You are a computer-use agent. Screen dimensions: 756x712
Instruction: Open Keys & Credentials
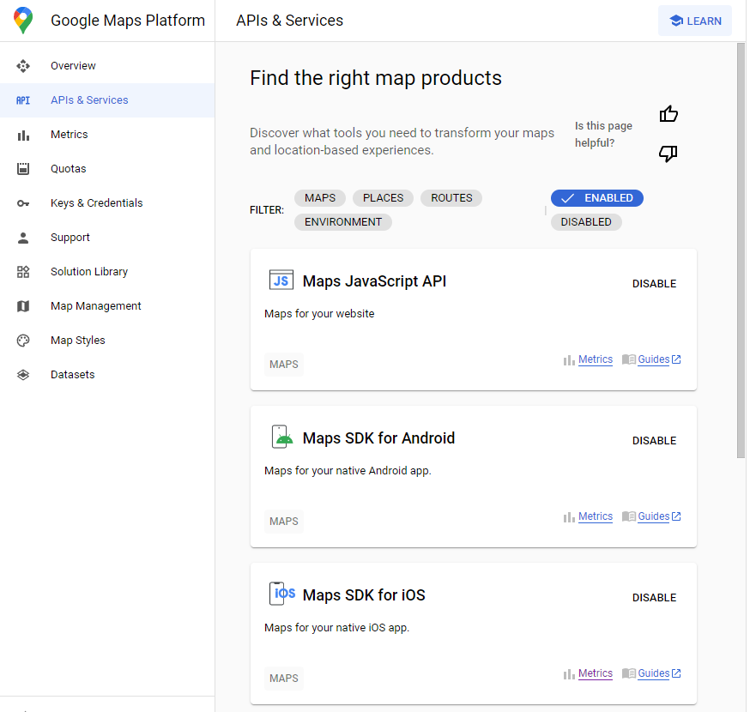tap(107, 203)
